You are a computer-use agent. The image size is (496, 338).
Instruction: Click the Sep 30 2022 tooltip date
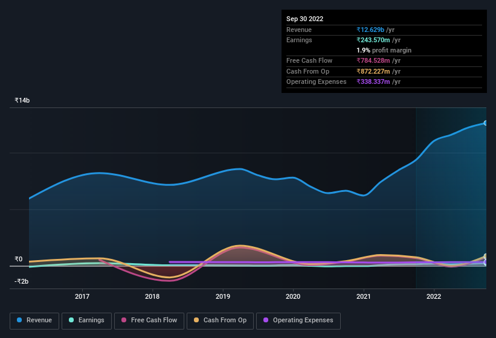304,19
